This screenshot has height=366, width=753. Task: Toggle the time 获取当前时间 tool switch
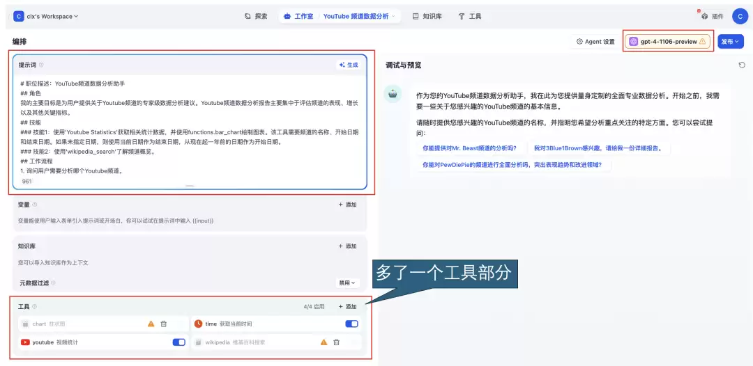351,324
